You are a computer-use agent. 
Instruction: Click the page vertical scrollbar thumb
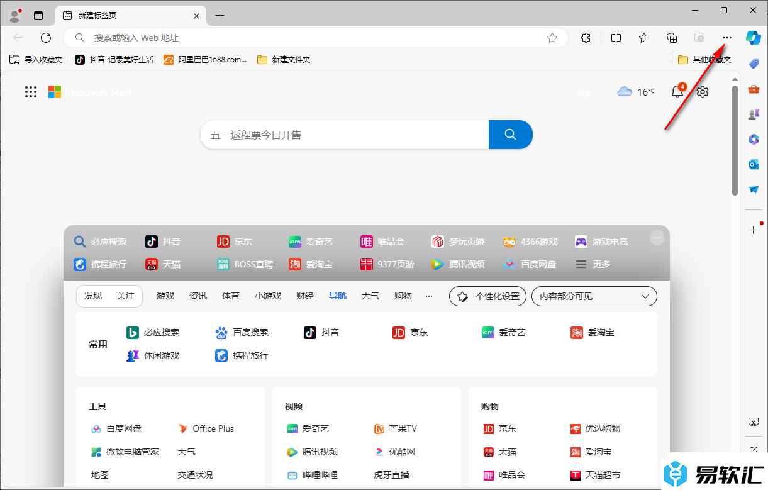pyautogui.click(x=735, y=140)
